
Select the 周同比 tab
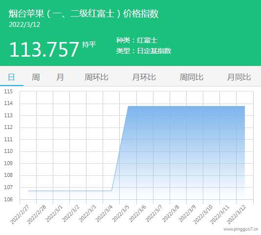coord(192,77)
